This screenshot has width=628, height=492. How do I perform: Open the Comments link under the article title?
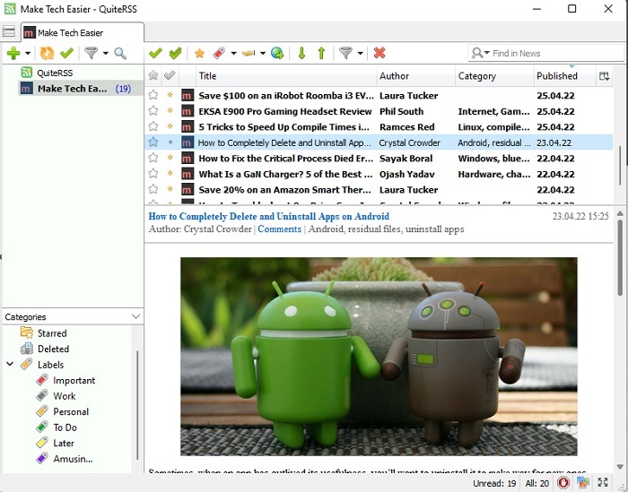(279, 229)
